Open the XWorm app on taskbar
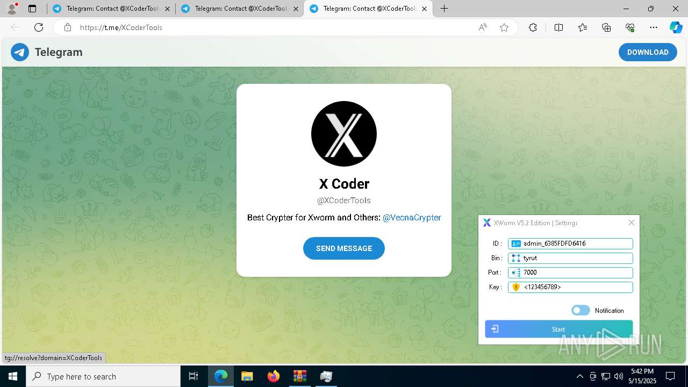Image resolution: width=688 pixels, height=387 pixels. 326,376
